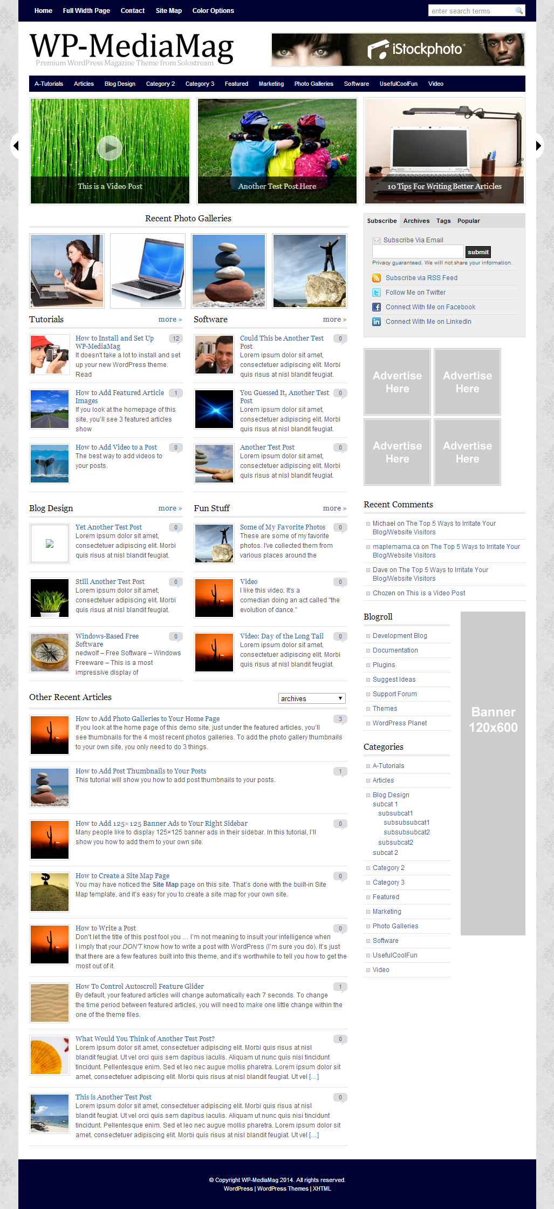The image size is (554, 1209).
Task: Click the Site Map link in article excerpt
Action: coord(165,885)
